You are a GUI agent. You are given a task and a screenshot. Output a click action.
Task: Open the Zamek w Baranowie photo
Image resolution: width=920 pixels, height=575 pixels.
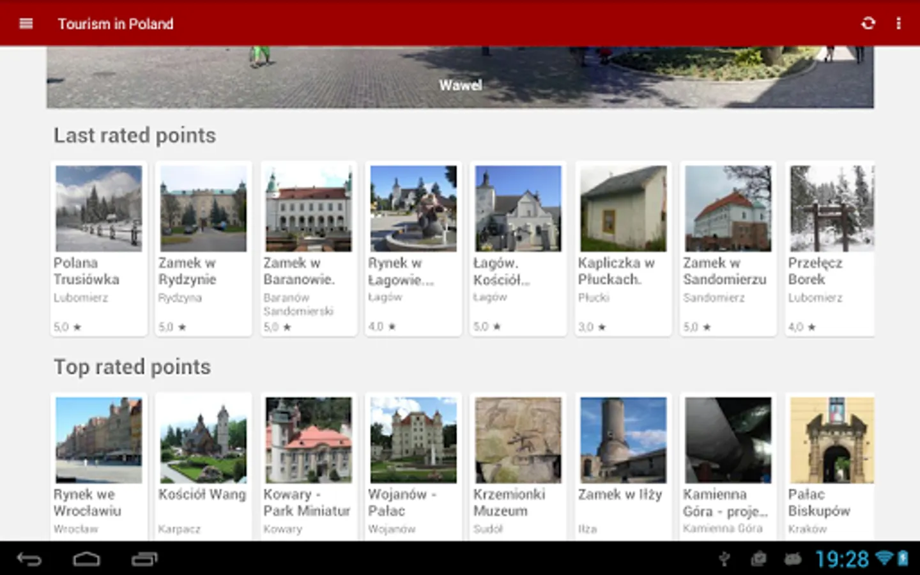click(x=309, y=208)
